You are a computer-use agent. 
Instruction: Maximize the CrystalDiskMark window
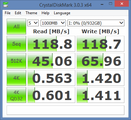click(111, 4)
